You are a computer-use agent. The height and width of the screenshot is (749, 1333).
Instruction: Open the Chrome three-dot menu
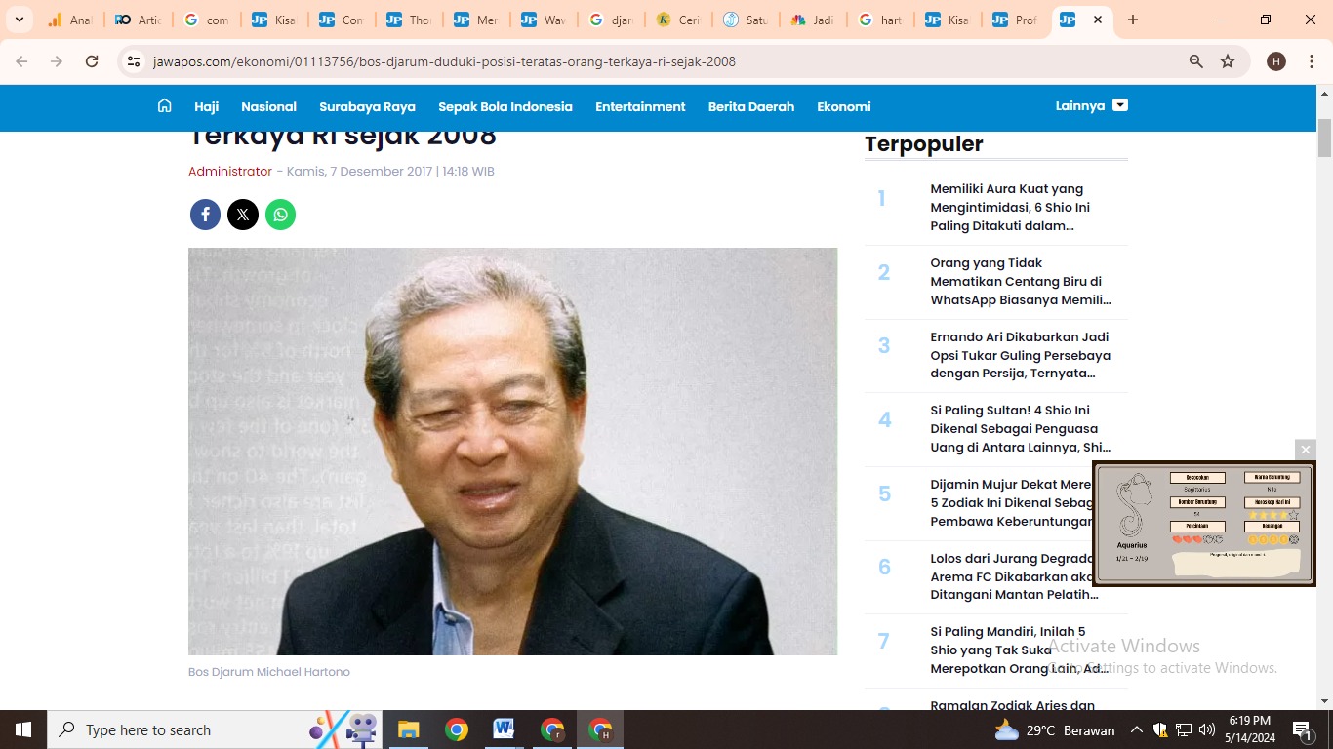1312,61
